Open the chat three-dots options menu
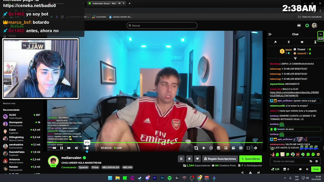Screen dimensions: 324x182 coord(320,34)
